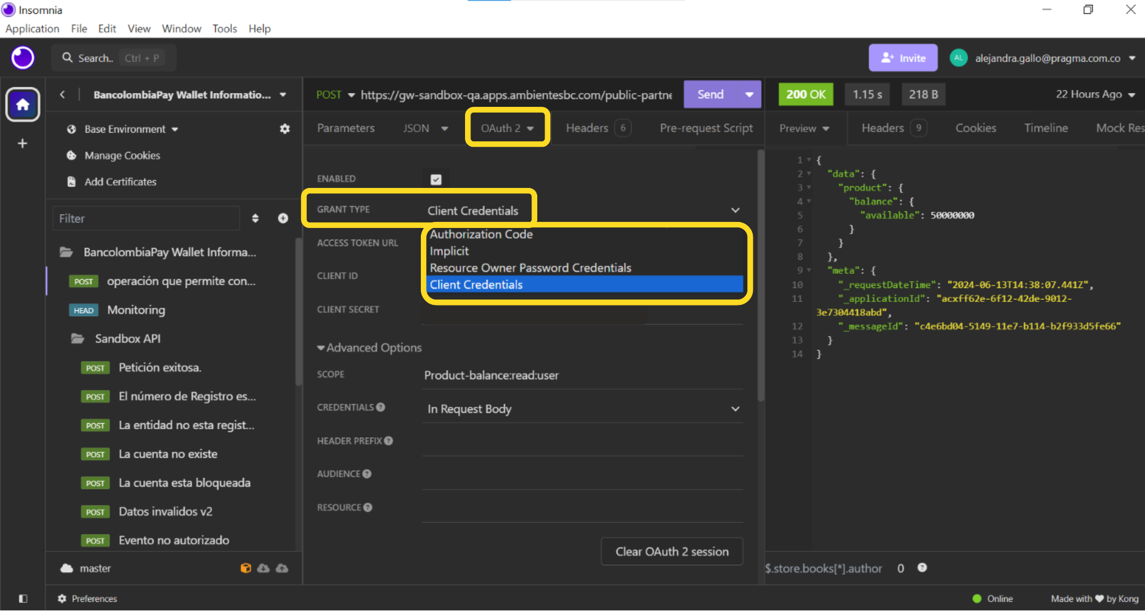The height and width of the screenshot is (611, 1145).
Task: Click the Filter input field
Action: (x=146, y=218)
